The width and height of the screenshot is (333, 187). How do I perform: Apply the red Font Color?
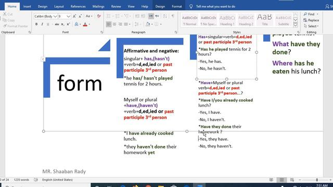pyautogui.click(x=85, y=24)
